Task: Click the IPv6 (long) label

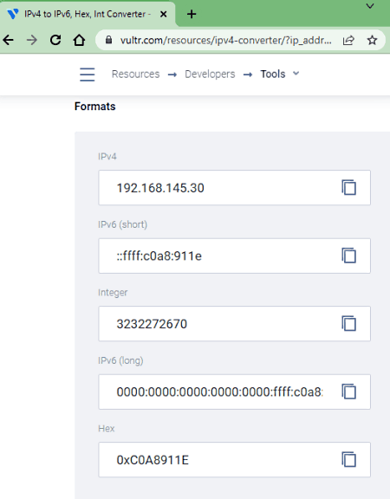Action: tap(120, 360)
